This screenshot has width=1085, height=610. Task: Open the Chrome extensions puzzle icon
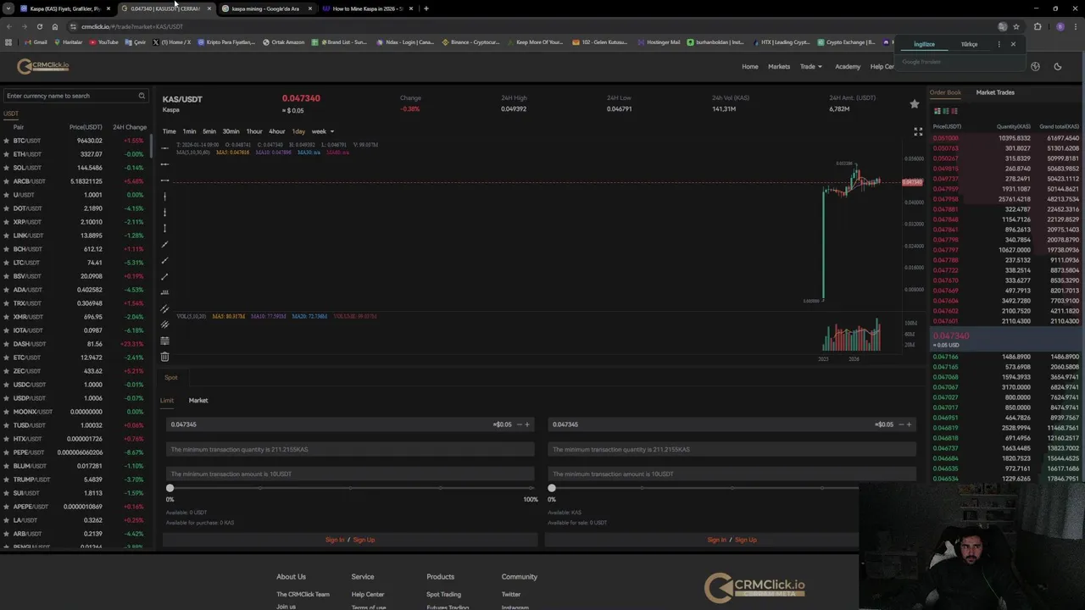click(1038, 26)
